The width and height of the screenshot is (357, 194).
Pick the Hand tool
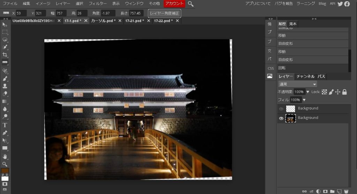(5, 156)
